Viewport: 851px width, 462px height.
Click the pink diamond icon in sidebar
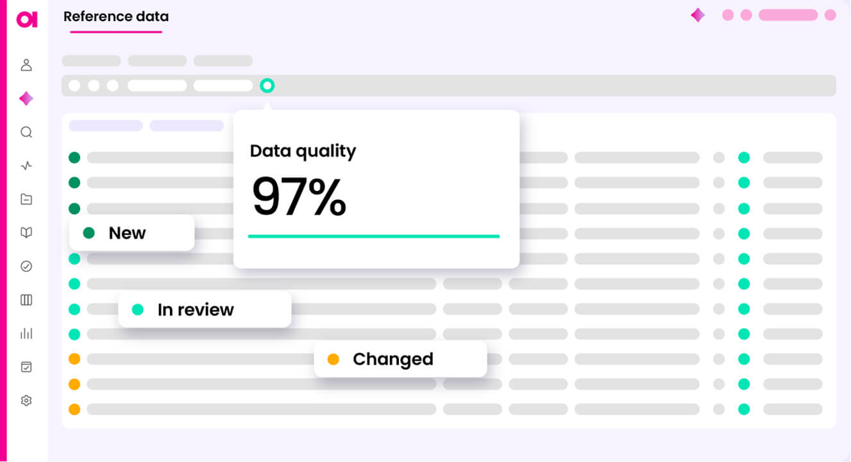pos(26,99)
